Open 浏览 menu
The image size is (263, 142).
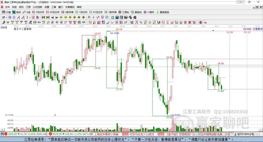[14, 7]
